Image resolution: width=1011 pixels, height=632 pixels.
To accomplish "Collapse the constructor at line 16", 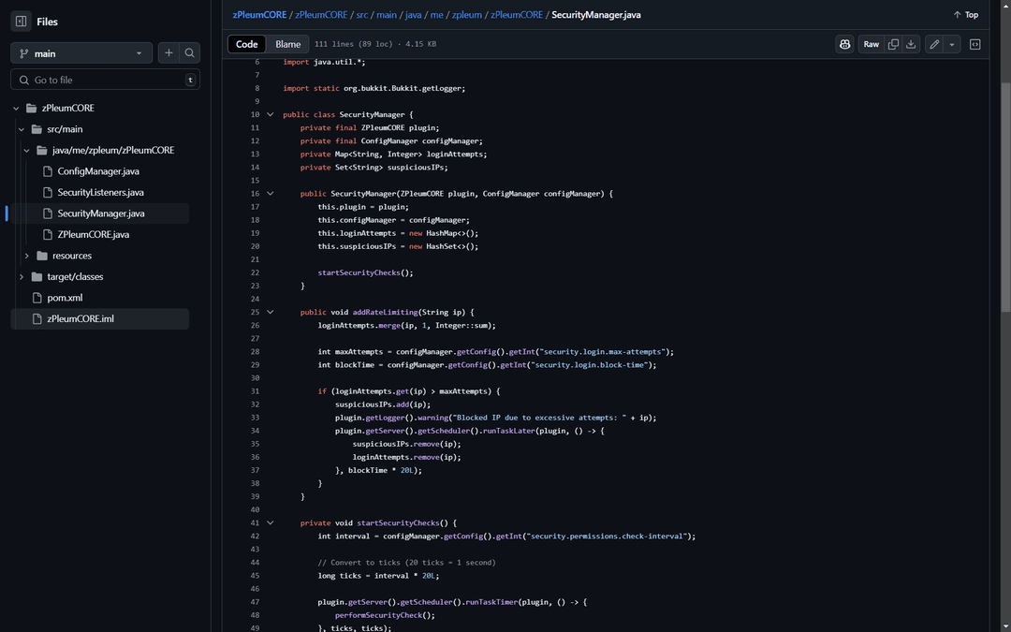I will coord(271,194).
